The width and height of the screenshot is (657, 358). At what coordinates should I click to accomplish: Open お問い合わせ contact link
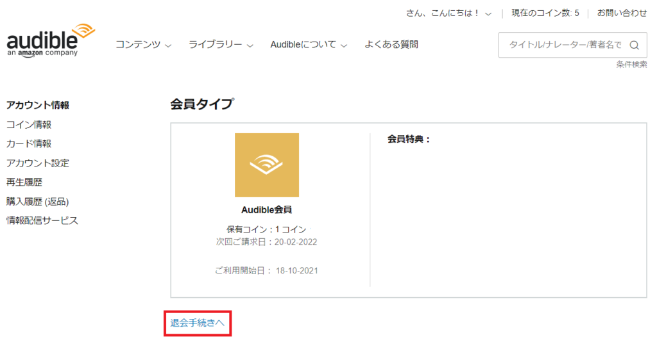pyautogui.click(x=622, y=13)
